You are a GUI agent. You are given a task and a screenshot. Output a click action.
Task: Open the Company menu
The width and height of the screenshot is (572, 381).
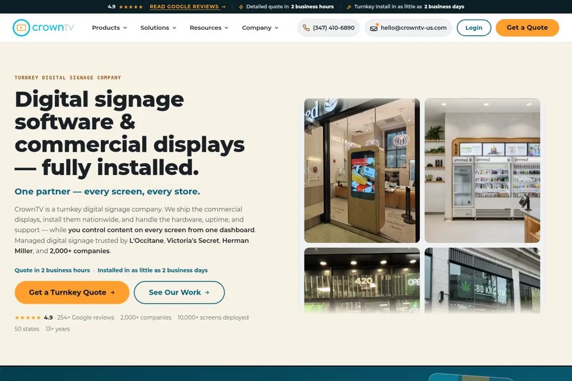[260, 28]
